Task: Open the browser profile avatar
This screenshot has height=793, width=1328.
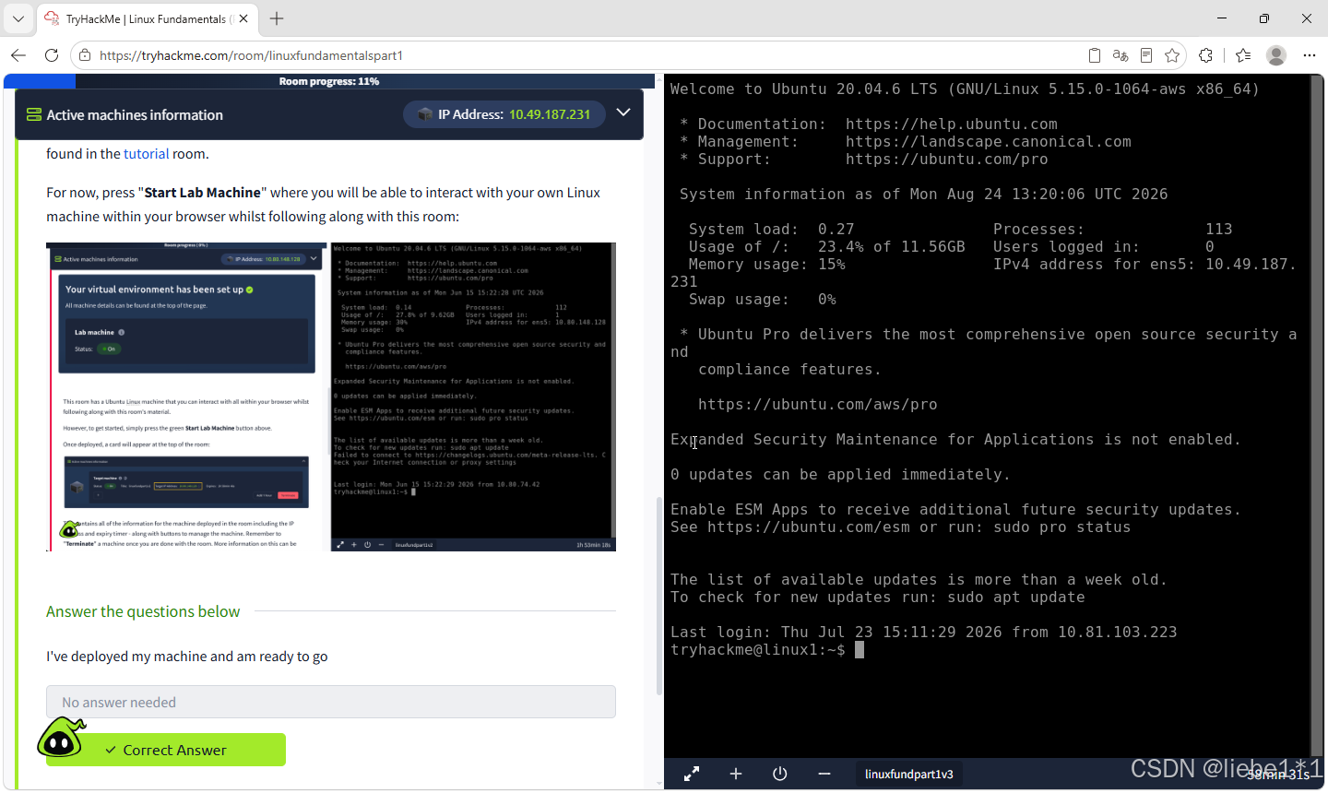Action: pos(1276,55)
